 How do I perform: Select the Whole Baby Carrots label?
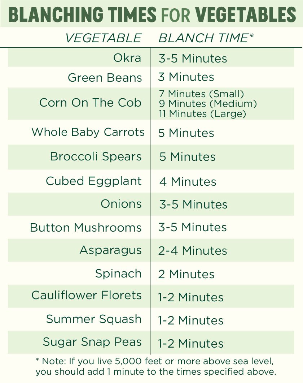click(x=88, y=132)
